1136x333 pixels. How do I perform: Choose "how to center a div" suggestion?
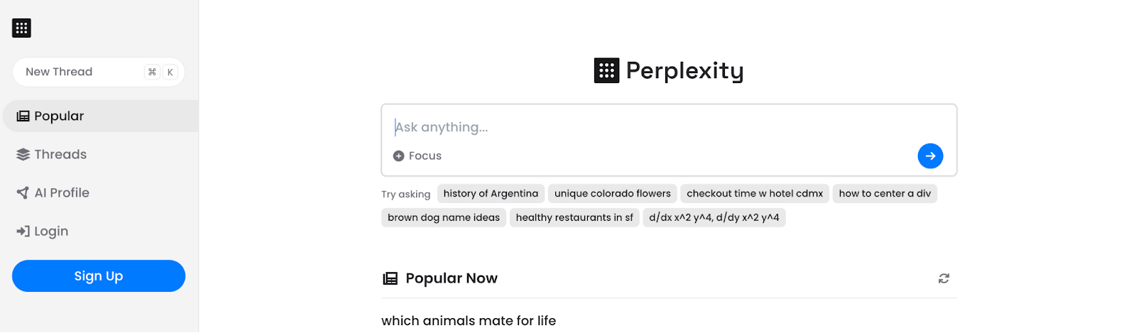(885, 194)
